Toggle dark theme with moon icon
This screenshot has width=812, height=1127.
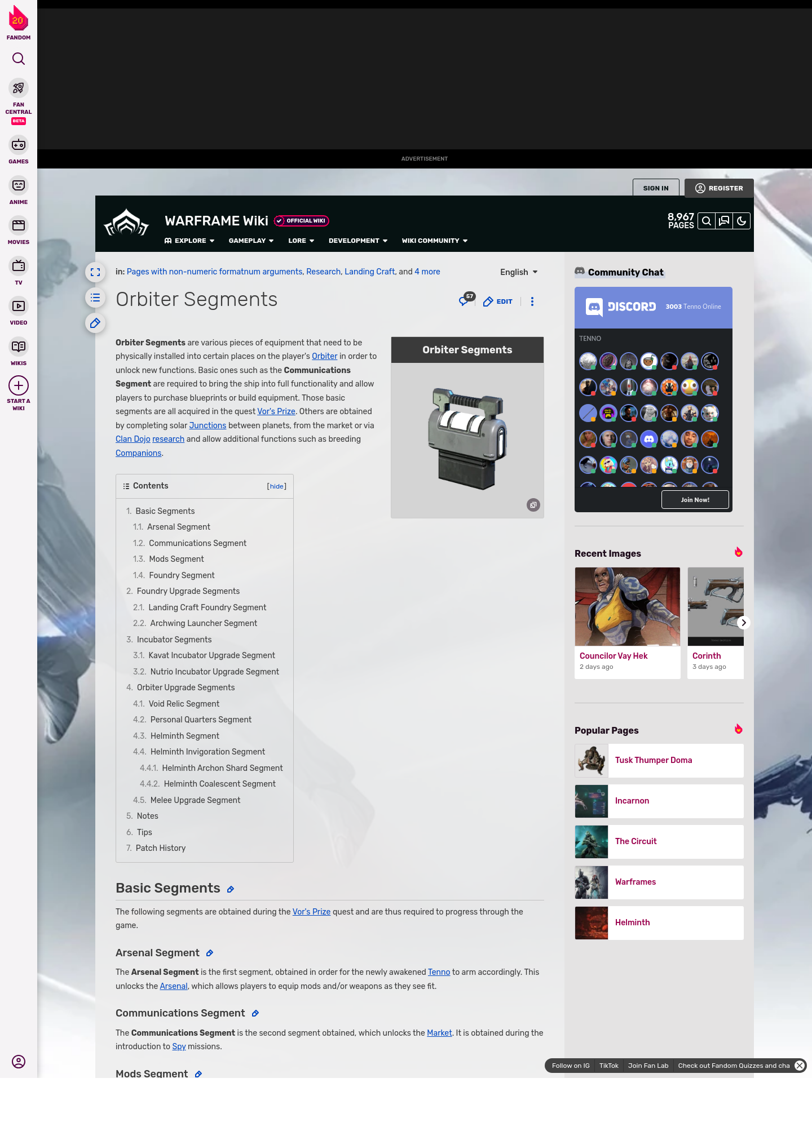[742, 221]
